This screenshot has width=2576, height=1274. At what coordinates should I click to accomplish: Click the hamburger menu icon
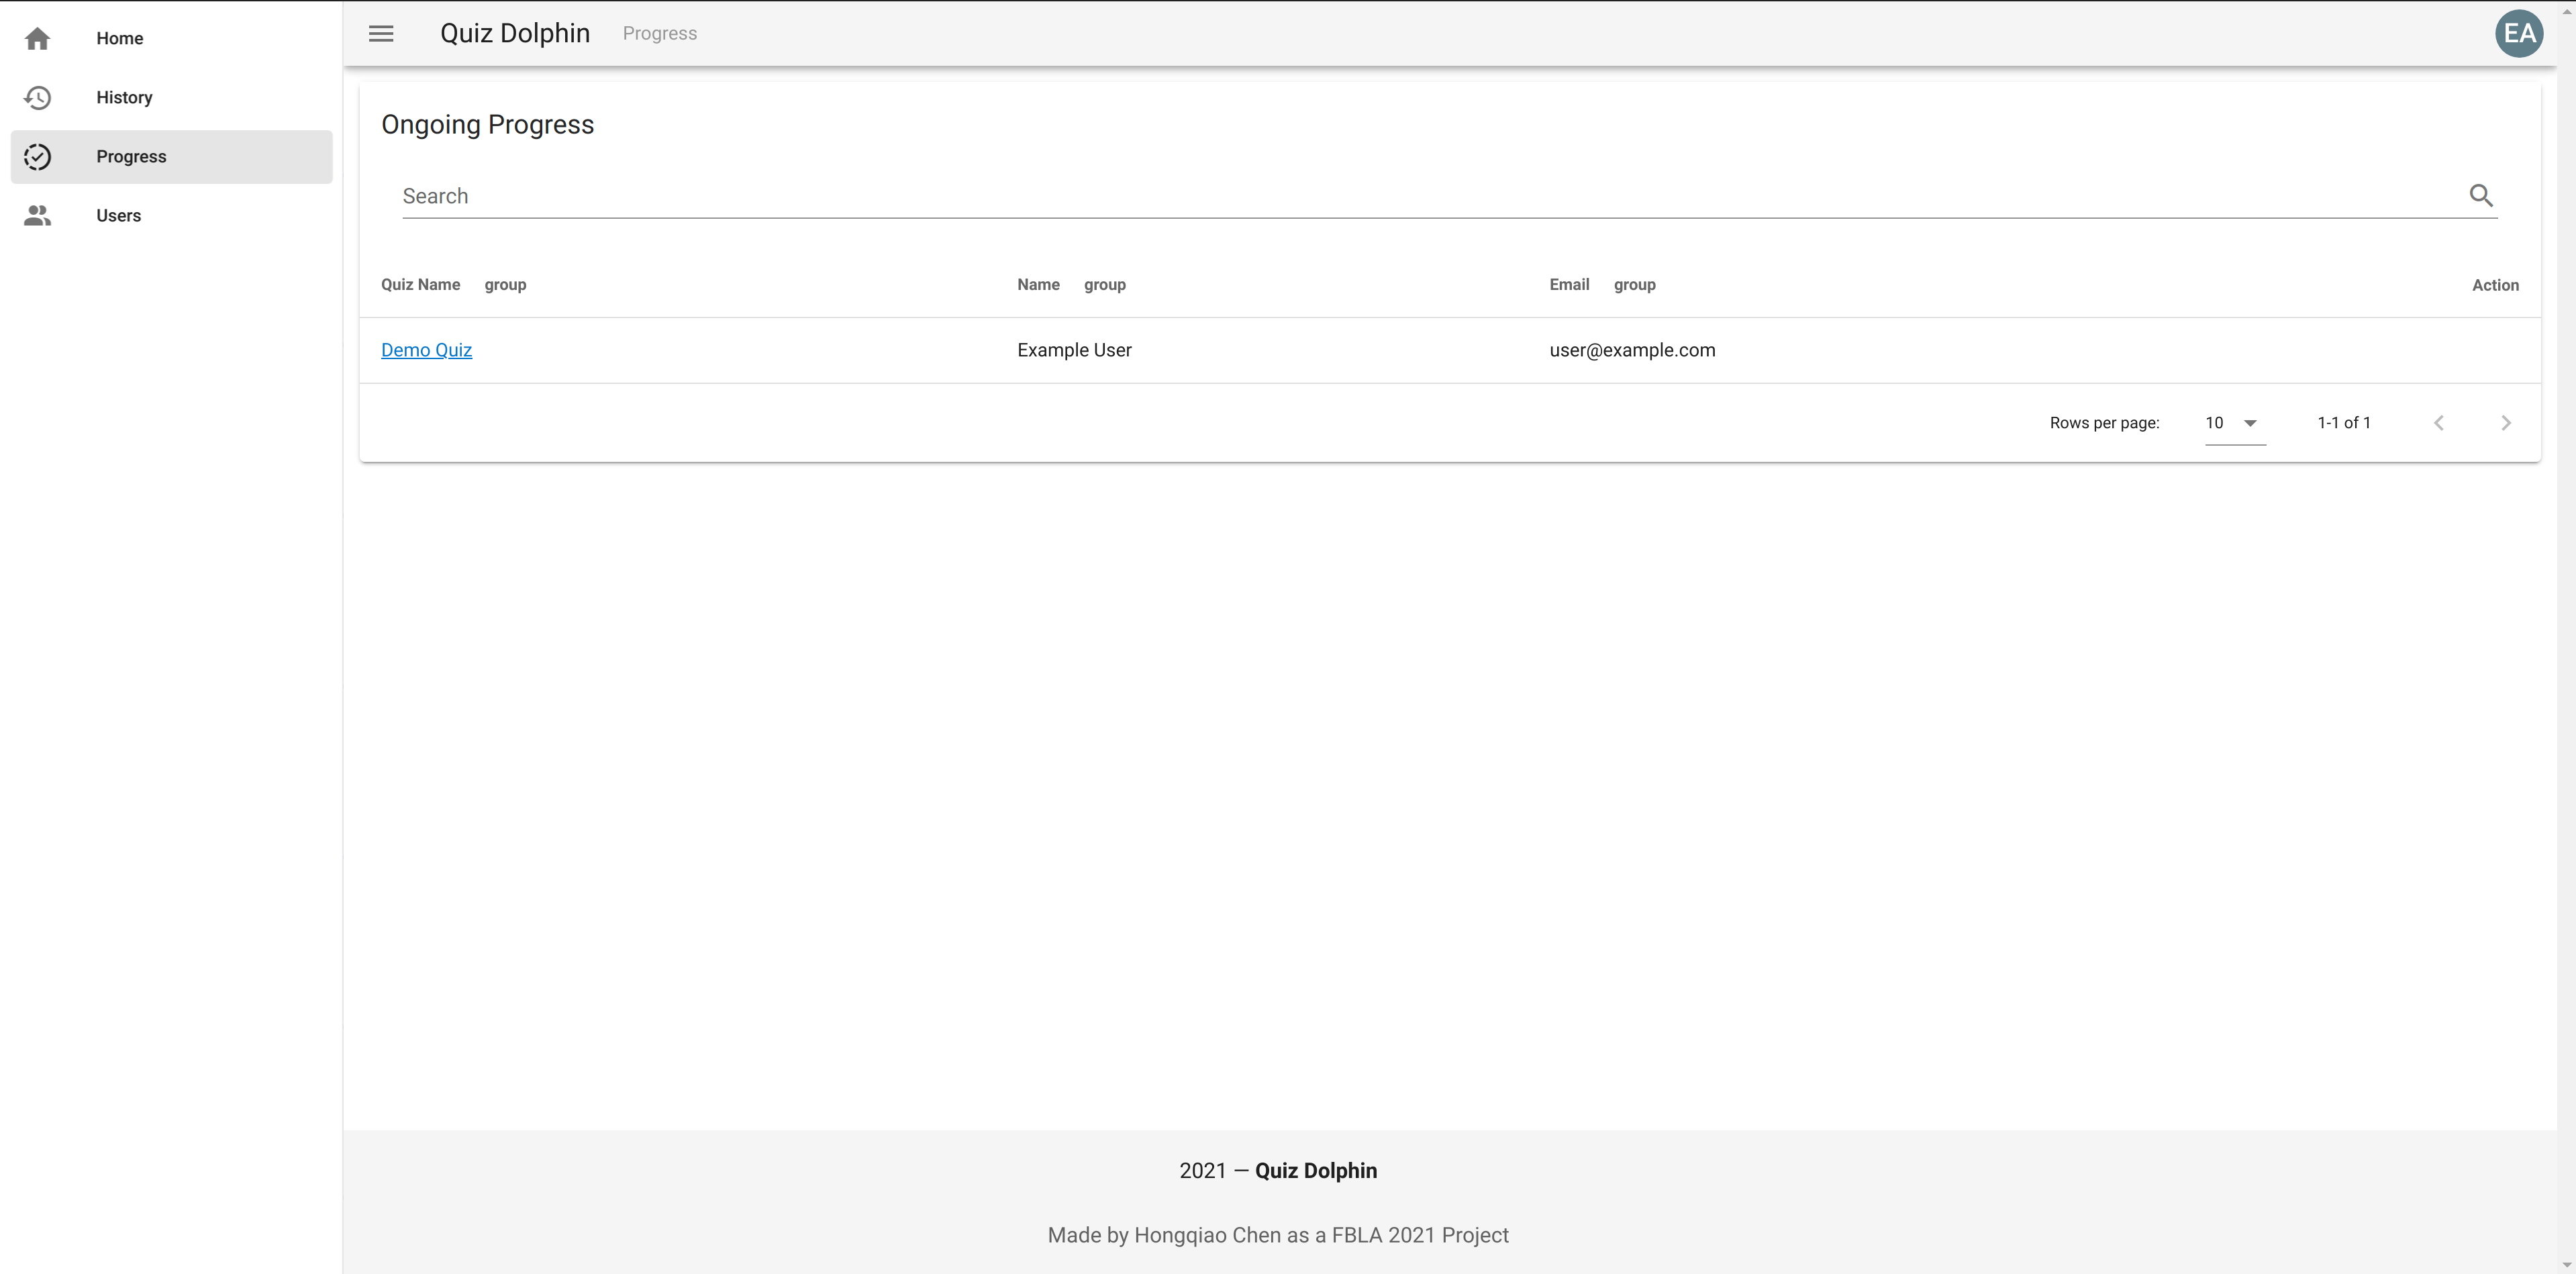[x=383, y=33]
